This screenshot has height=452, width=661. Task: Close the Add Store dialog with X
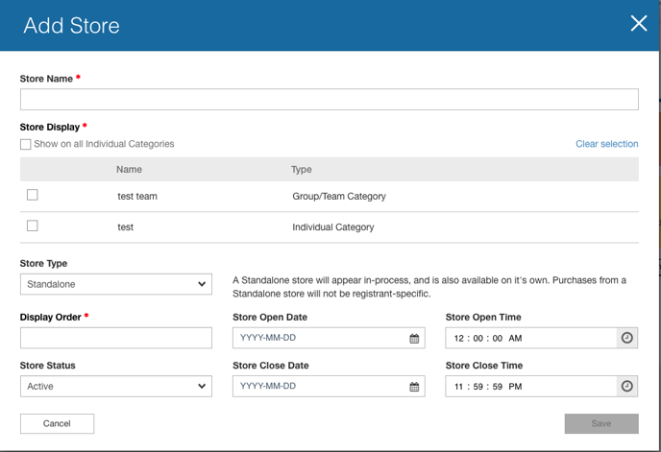[x=638, y=24]
